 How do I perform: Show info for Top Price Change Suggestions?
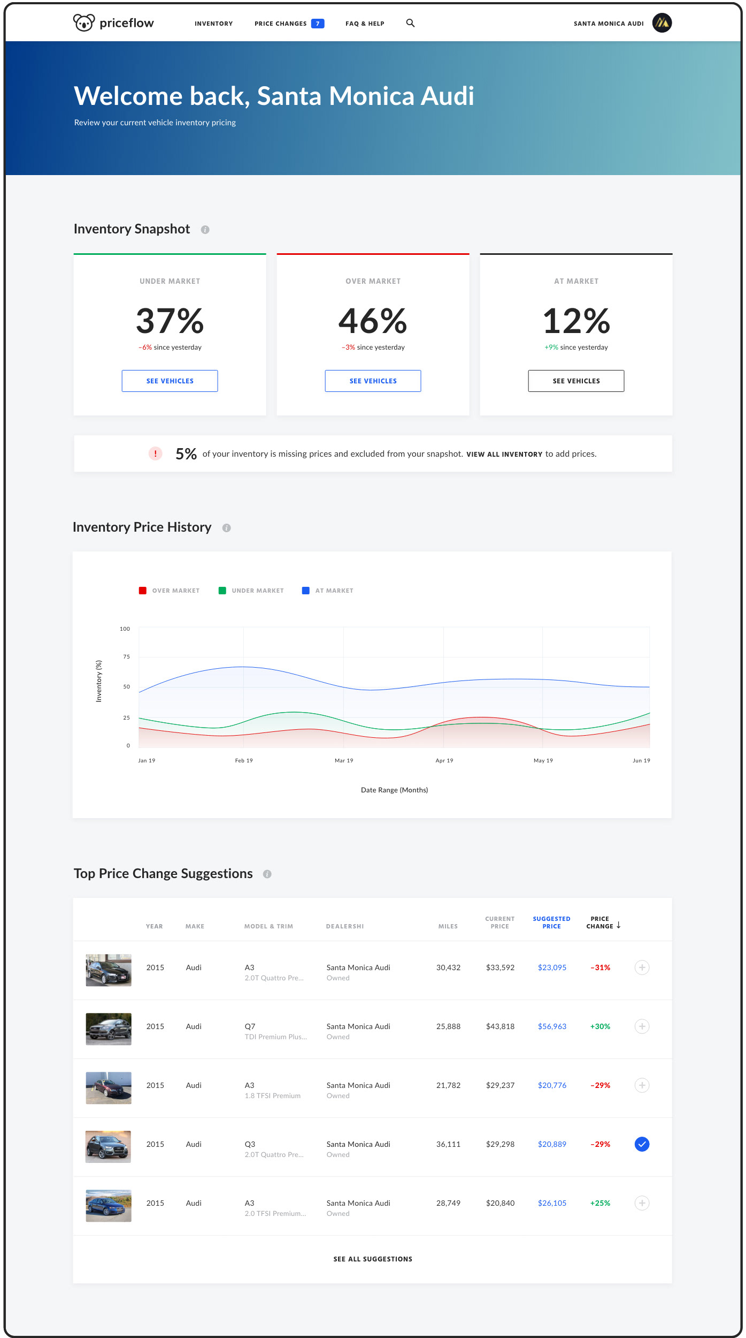coord(267,874)
